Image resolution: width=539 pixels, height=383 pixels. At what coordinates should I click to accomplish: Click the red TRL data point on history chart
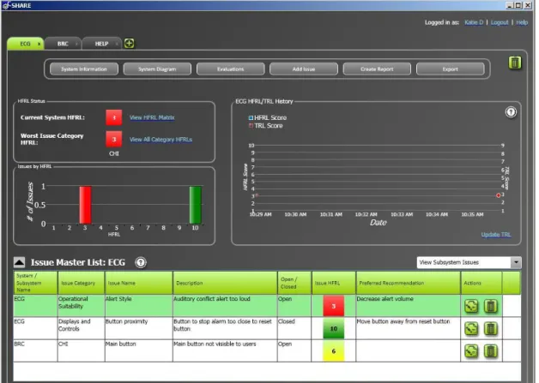click(x=499, y=195)
